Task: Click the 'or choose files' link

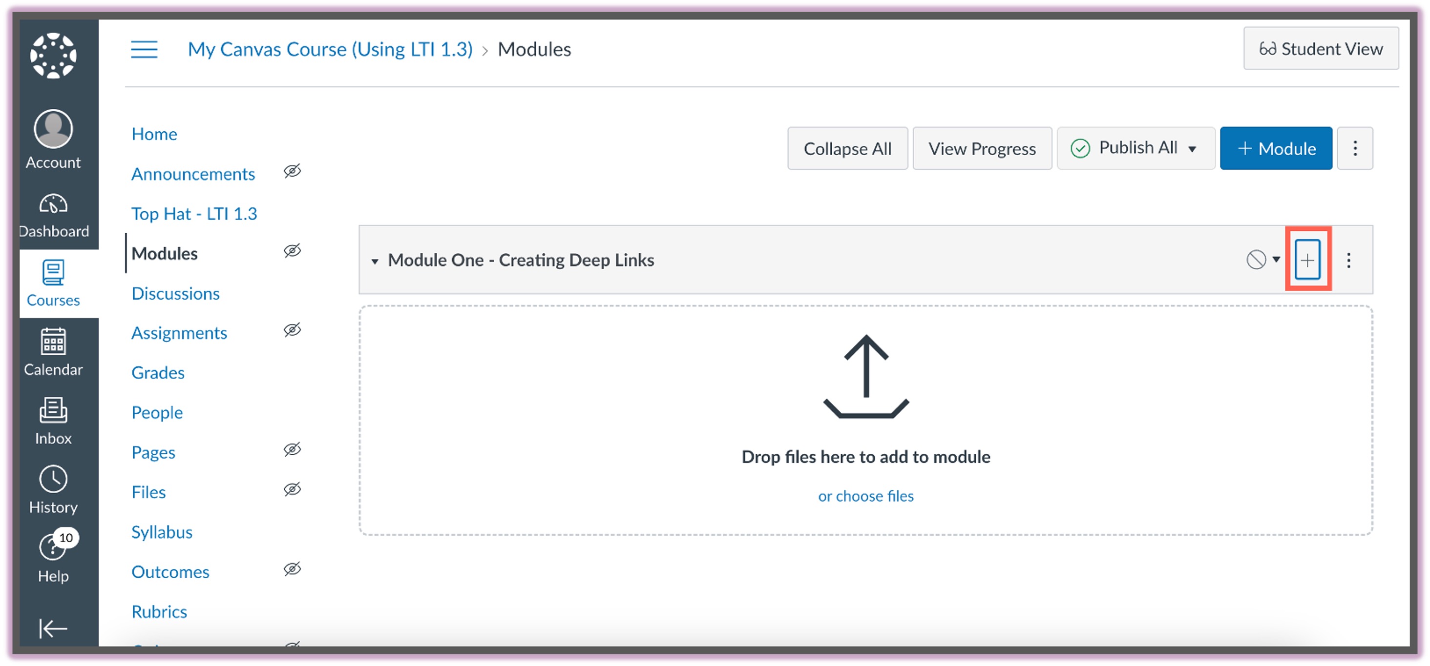Action: 865,496
